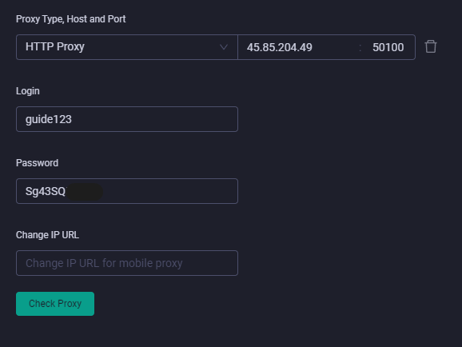
Task: Click the 'guide123' login text
Action: coord(49,119)
